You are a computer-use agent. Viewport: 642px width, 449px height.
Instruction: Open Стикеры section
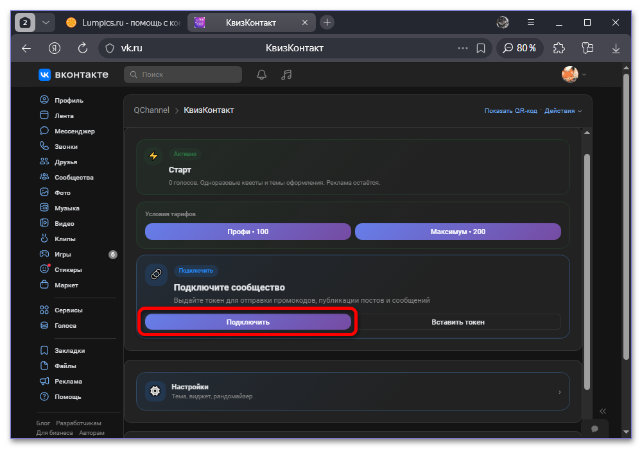(x=60, y=270)
